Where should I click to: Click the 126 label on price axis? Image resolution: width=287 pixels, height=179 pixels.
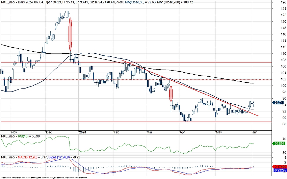coord(279,2)
